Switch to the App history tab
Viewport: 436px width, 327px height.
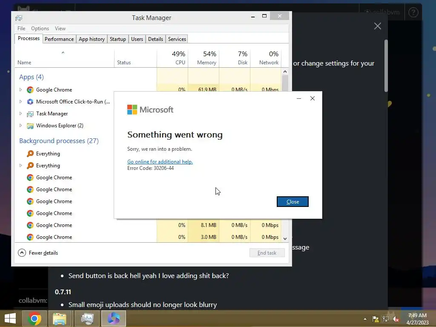point(92,39)
